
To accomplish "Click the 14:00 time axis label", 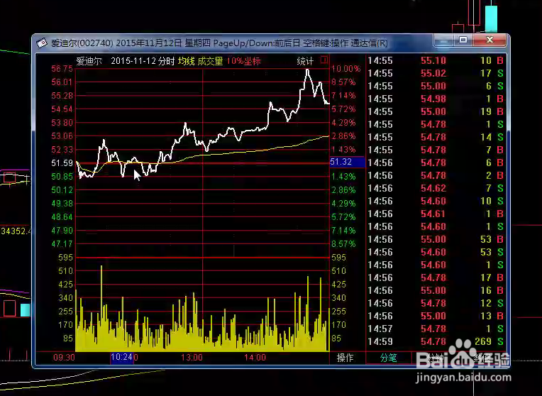I will (x=255, y=357).
